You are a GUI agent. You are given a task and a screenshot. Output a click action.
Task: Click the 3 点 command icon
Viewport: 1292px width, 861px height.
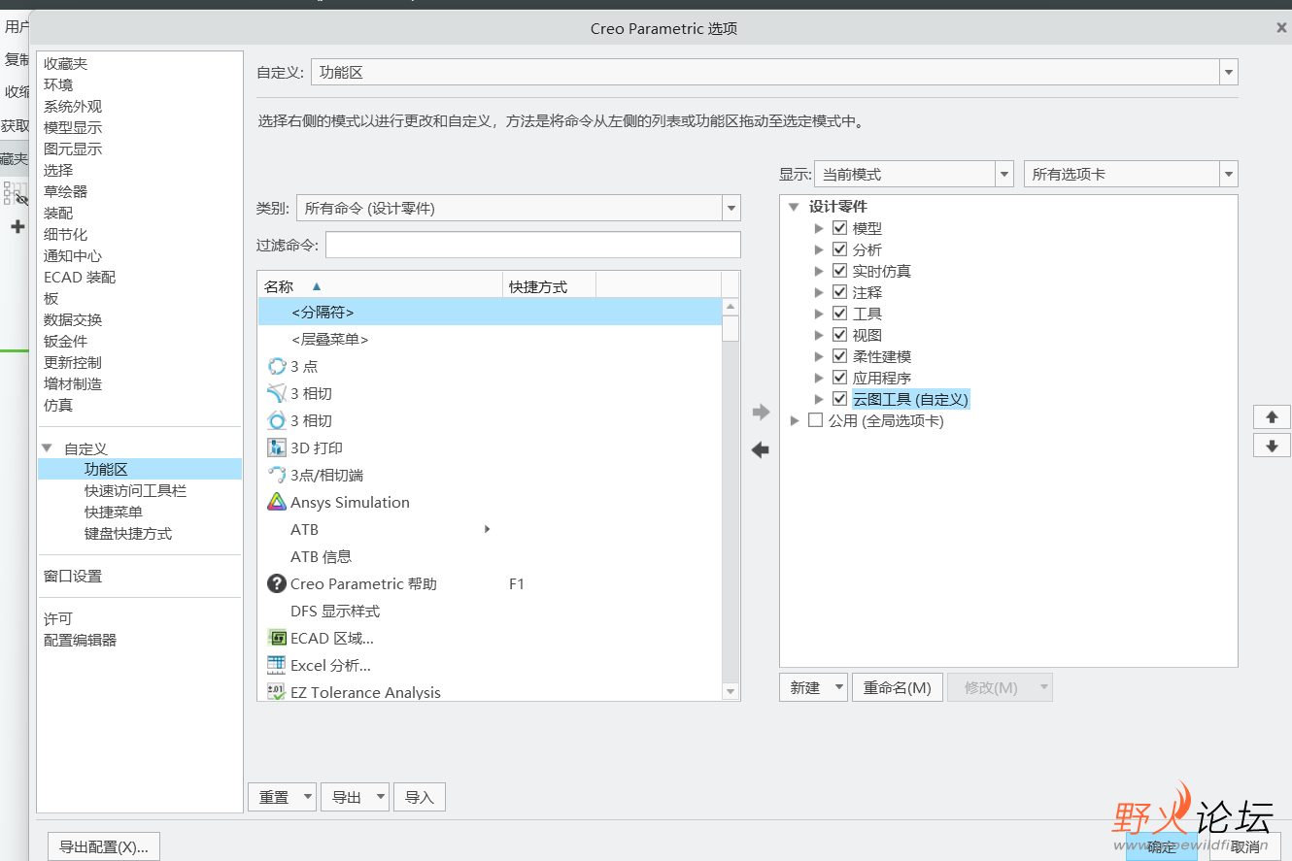coord(276,366)
